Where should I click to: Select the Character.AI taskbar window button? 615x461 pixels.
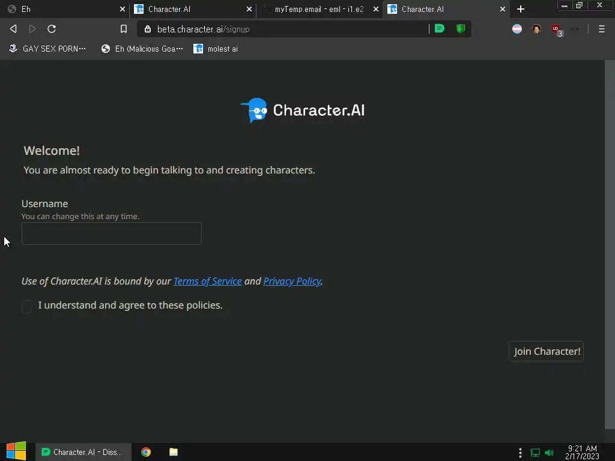pos(83,452)
